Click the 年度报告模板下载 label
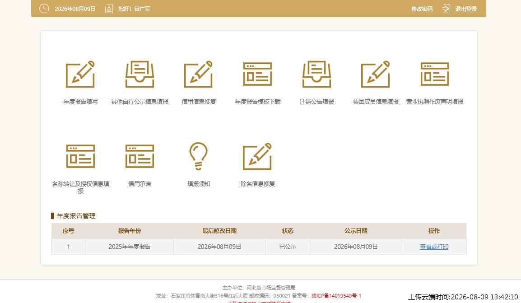This screenshot has width=521, height=303. tap(257, 102)
